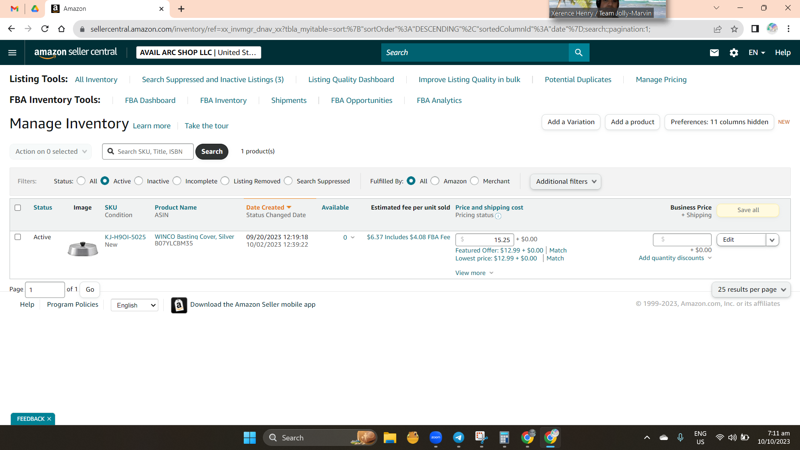Open the Chrome three-dot menu
This screenshot has width=800, height=450.
click(x=788, y=29)
